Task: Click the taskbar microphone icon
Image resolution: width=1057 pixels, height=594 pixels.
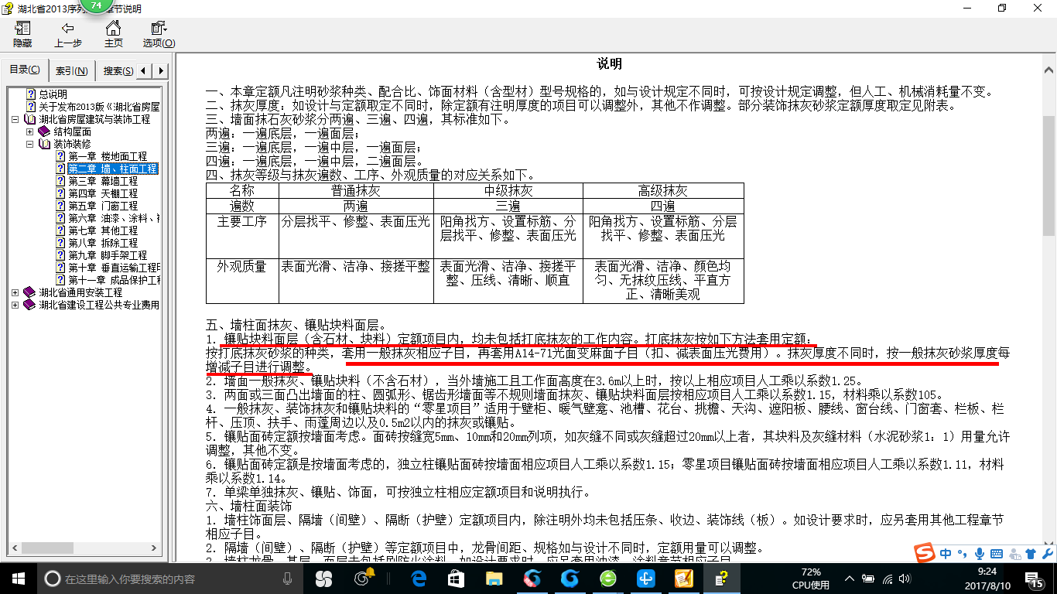Action: (288, 579)
